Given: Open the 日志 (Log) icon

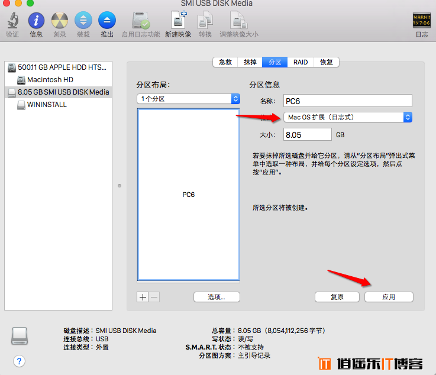Looking at the screenshot, I should pyautogui.click(x=421, y=21).
